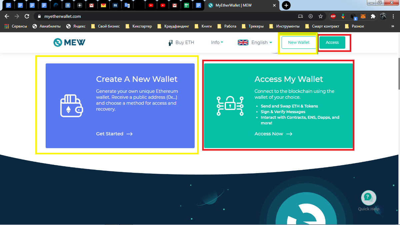Click the Access My Wallet heading
Viewport: 400px width, 225px height.
289,79
